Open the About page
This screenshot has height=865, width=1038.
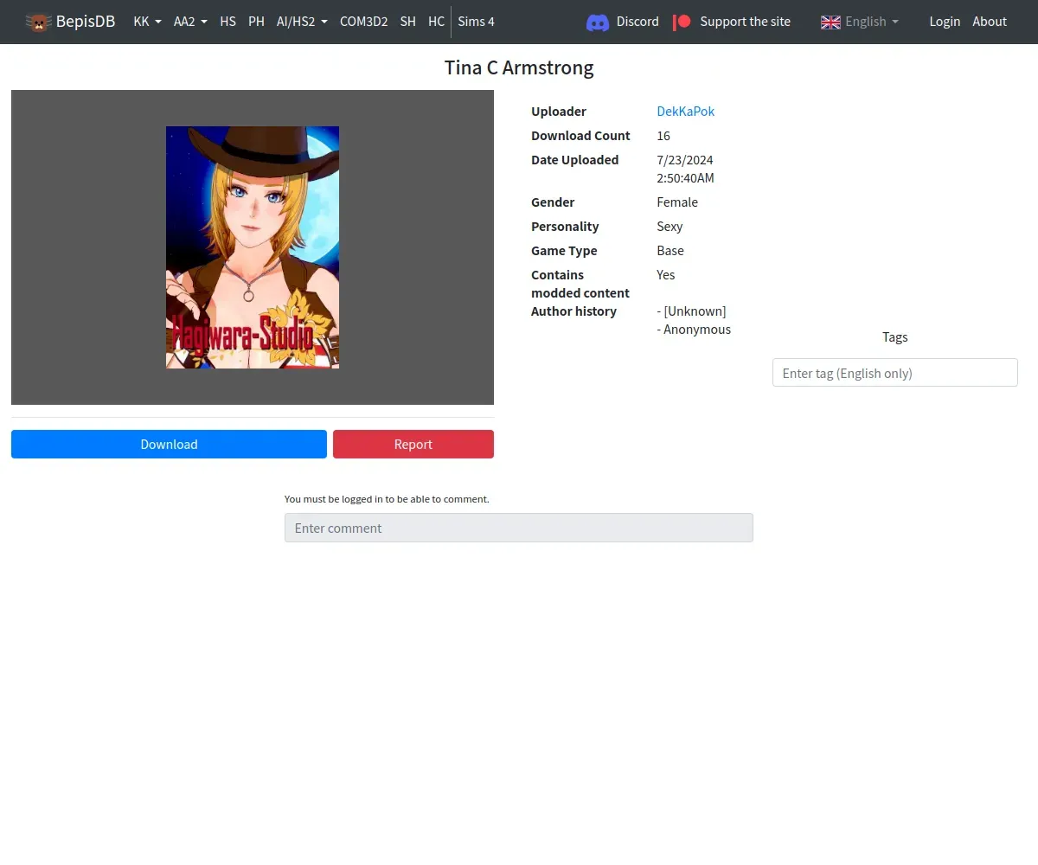990,22
